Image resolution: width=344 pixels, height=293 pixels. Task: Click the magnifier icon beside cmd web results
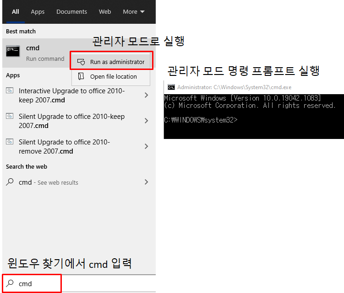click(x=10, y=182)
